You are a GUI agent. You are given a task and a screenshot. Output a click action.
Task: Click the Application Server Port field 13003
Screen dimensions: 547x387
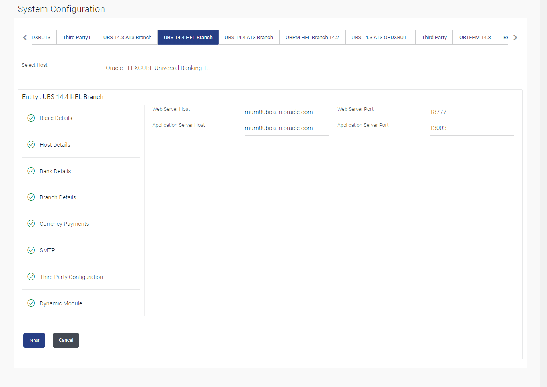(472, 128)
